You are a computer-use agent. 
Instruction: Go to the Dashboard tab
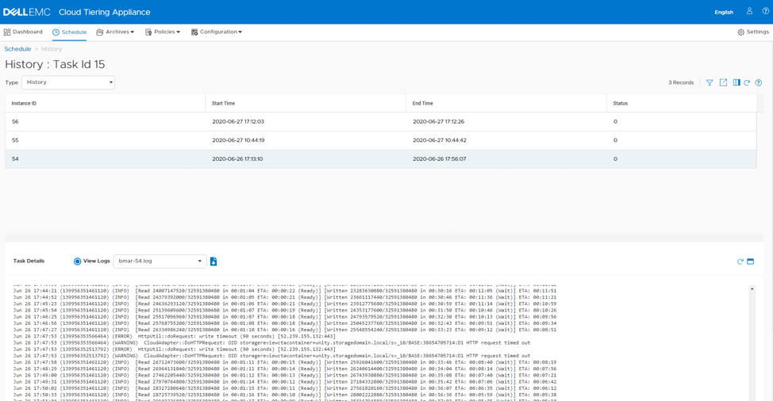(x=23, y=32)
